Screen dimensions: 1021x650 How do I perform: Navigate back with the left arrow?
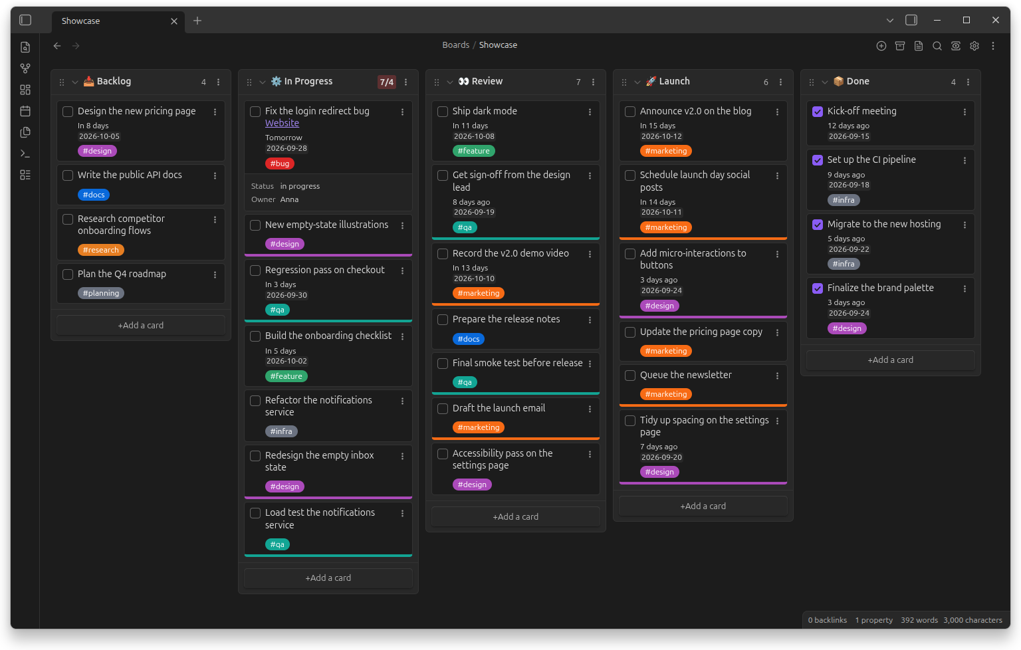tap(57, 46)
